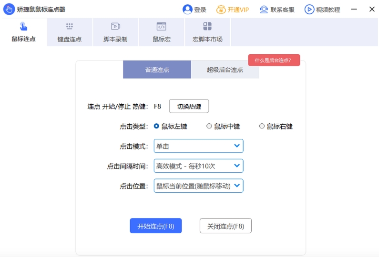Click the 开通VIP crown icon
Viewport: 379px width, 257px height.
point(221,10)
